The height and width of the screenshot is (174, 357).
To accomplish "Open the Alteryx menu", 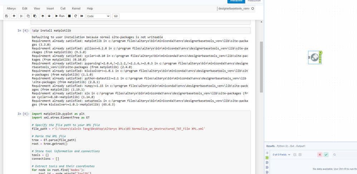I will [11, 9].
